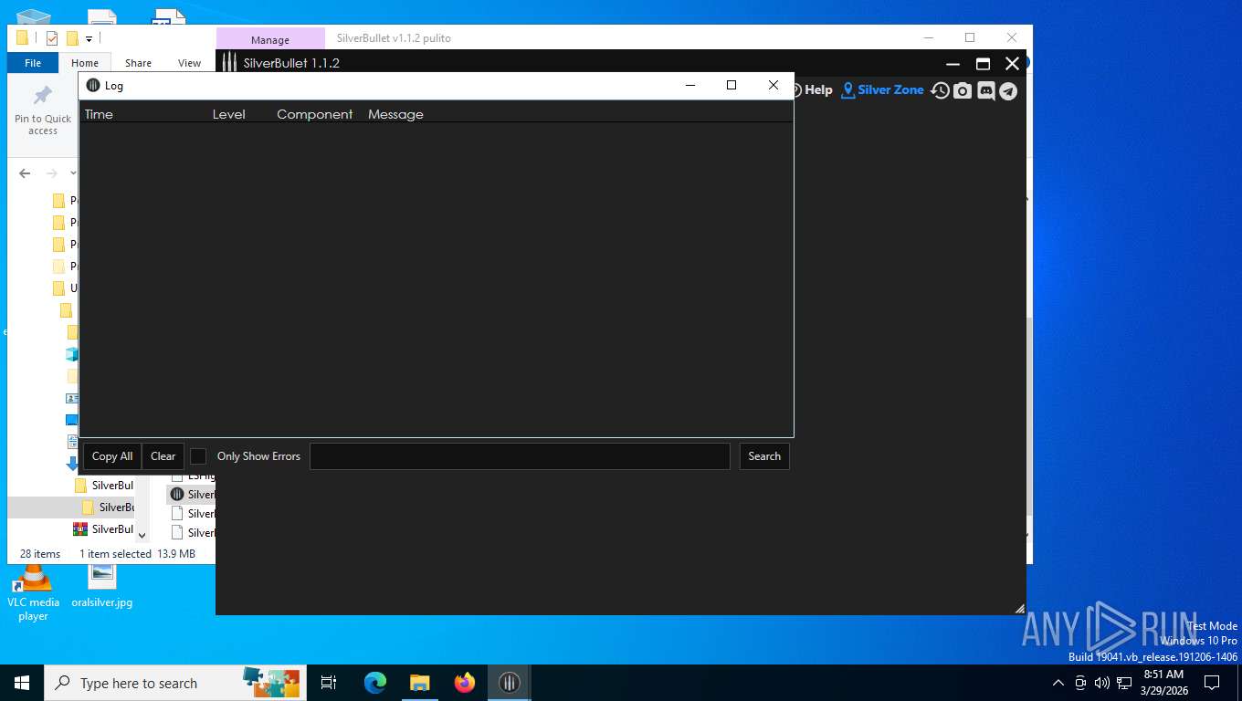Screen dimensions: 1242x701
Task: Open File Explorer from taskbar
Action: click(419, 683)
